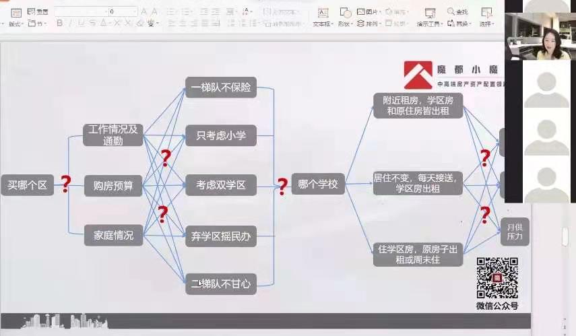Click the slide layout (版式) icon
The width and height of the screenshot is (576, 336).
(15, 13)
